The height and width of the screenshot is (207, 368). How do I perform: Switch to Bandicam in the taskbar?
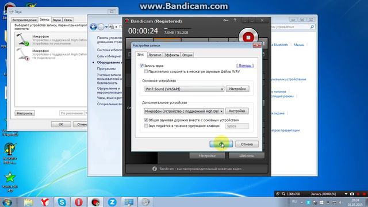coord(95,202)
